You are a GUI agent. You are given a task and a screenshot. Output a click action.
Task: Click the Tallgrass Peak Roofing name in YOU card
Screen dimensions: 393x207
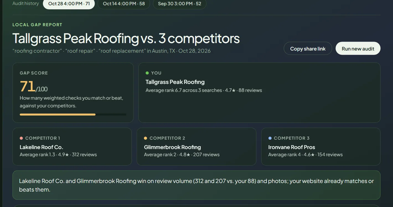(175, 82)
